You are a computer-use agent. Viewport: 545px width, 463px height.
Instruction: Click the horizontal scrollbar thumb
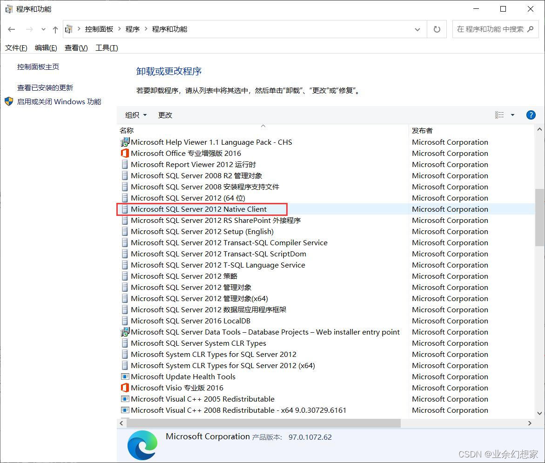pyautogui.click(x=263, y=423)
